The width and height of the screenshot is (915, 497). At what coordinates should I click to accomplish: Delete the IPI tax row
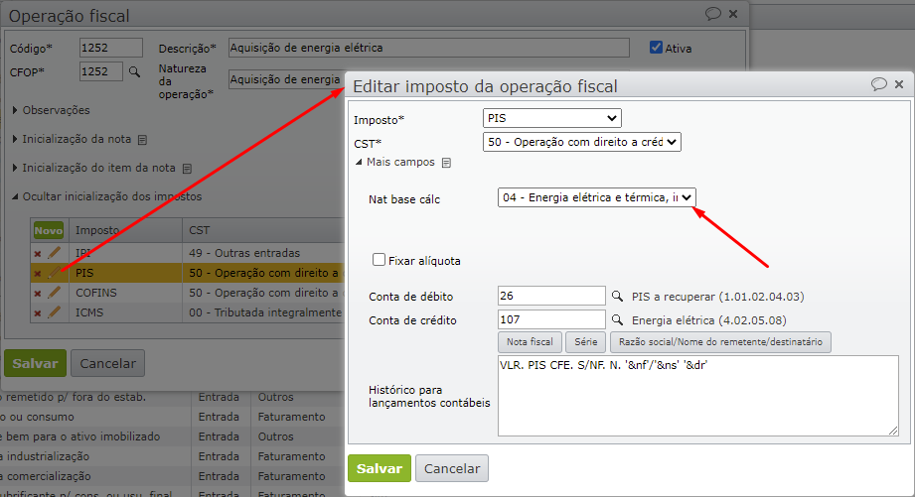tap(38, 253)
